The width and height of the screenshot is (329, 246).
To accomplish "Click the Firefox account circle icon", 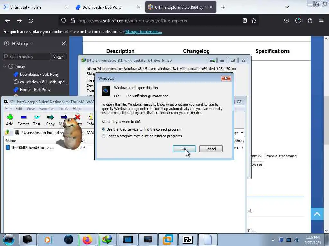I will click(298, 20).
